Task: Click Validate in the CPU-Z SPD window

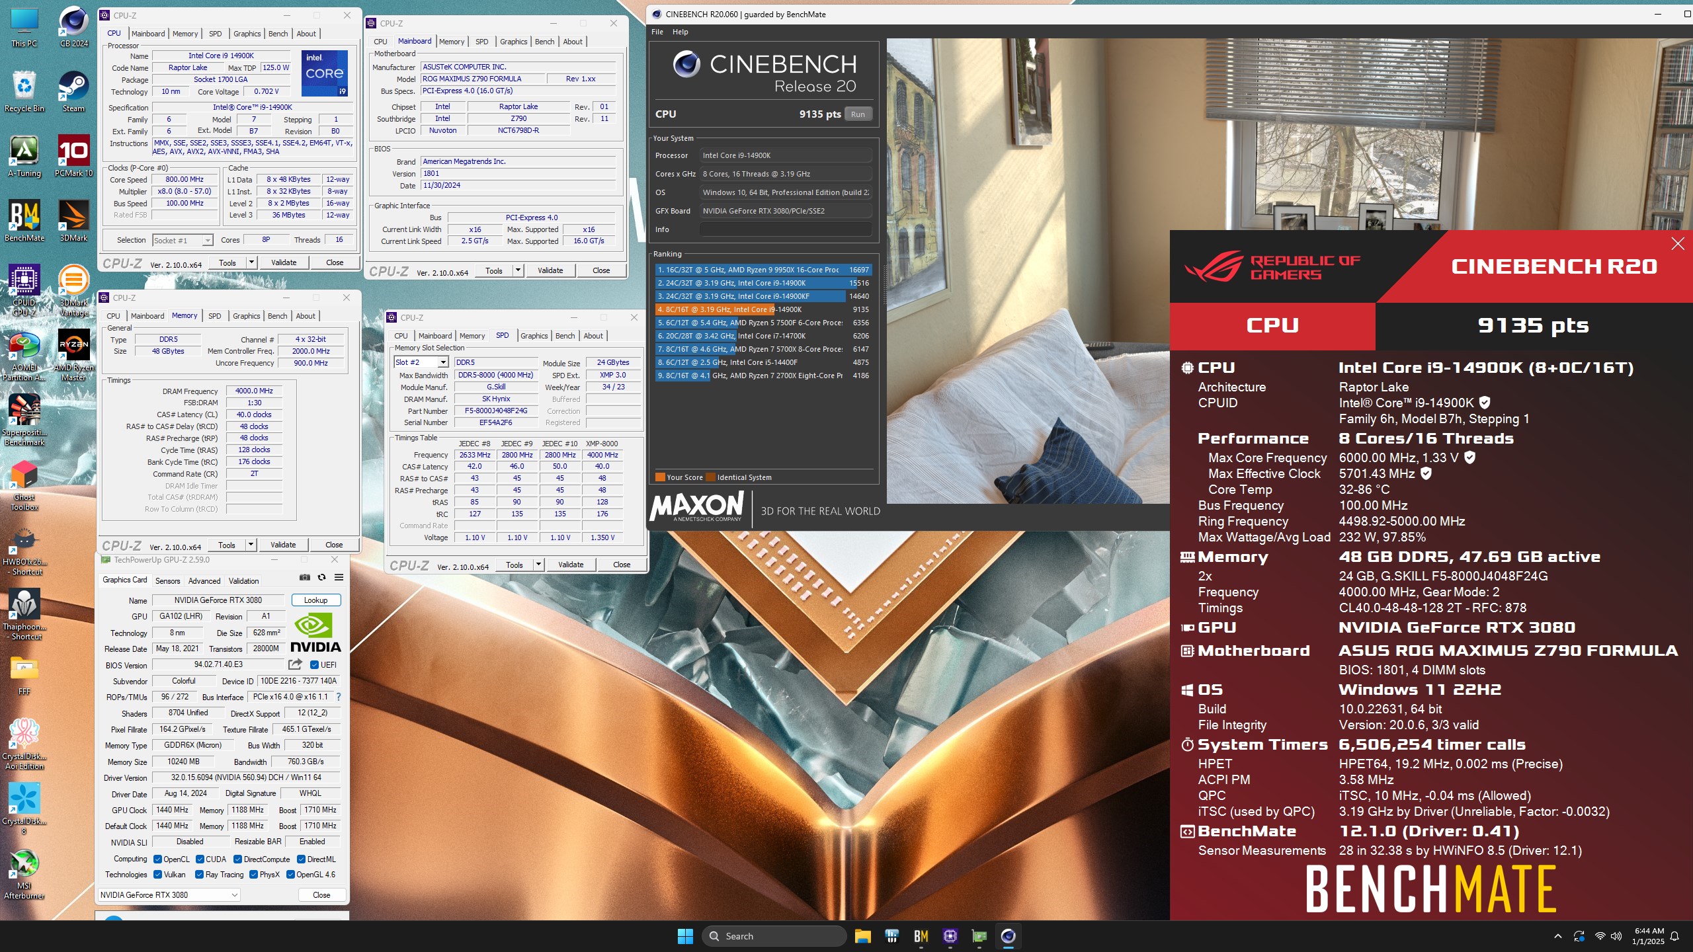Action: click(x=571, y=565)
